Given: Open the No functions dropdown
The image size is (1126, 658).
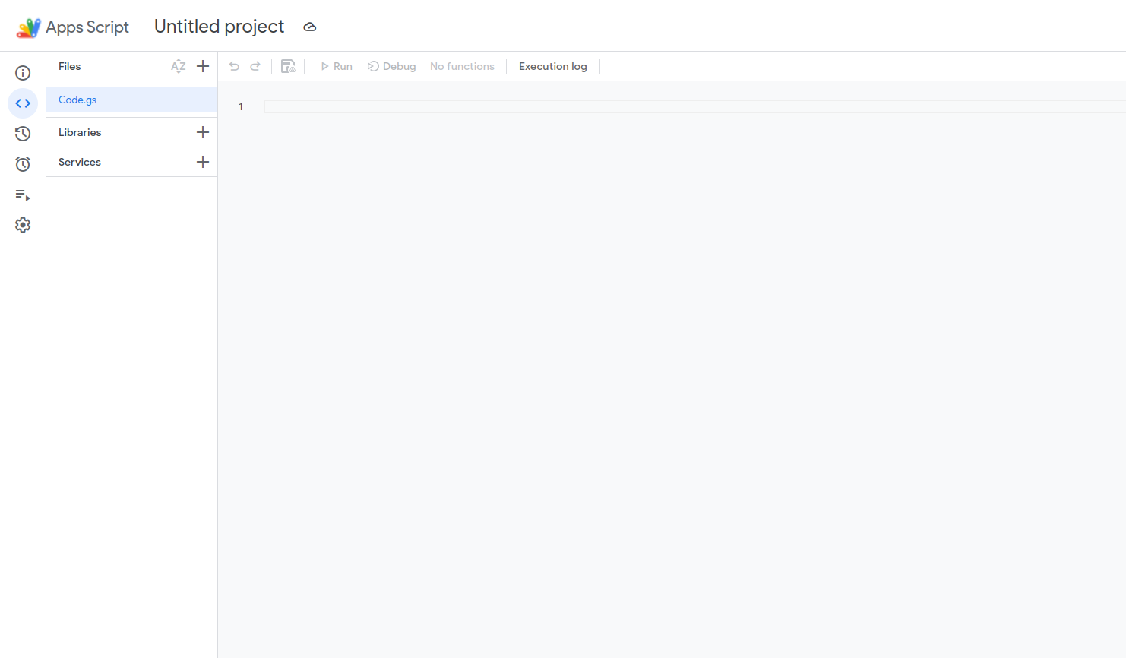Looking at the screenshot, I should (x=462, y=66).
